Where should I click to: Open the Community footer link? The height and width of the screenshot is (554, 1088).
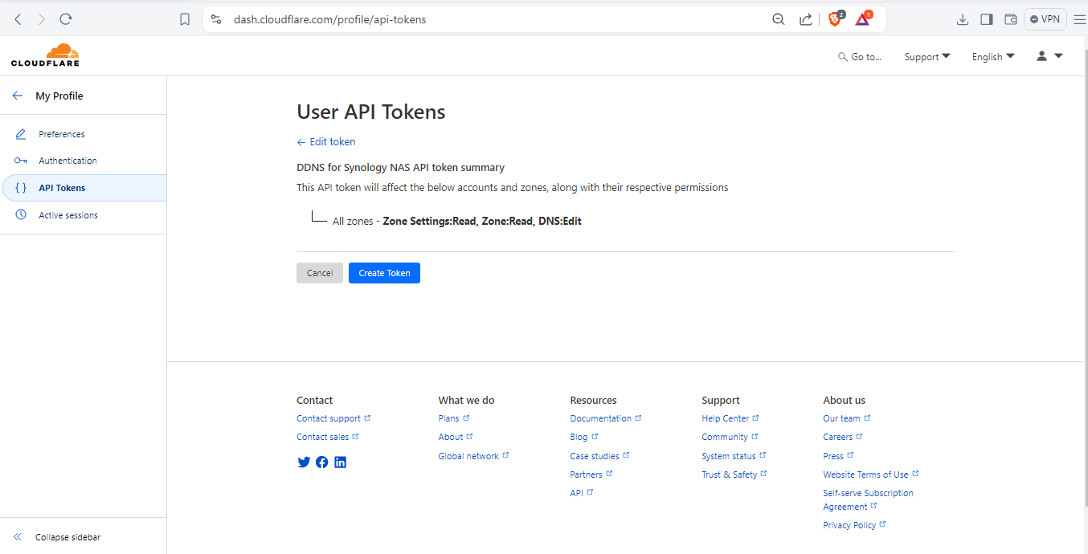(730, 437)
